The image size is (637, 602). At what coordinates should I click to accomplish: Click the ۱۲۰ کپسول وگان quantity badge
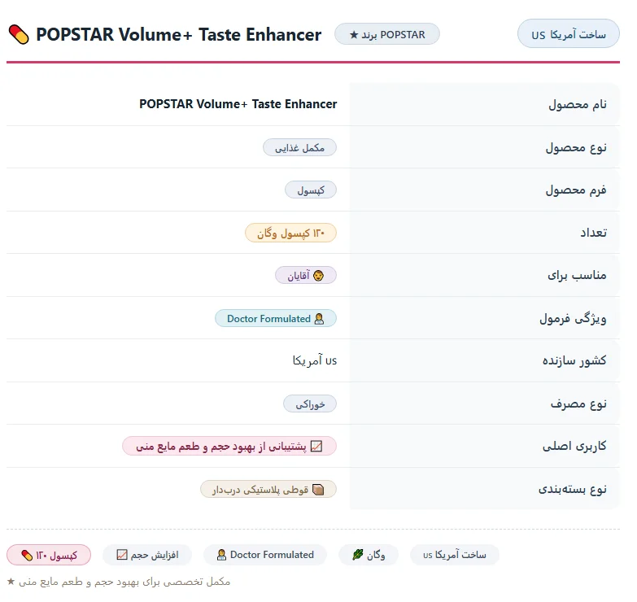tap(291, 233)
